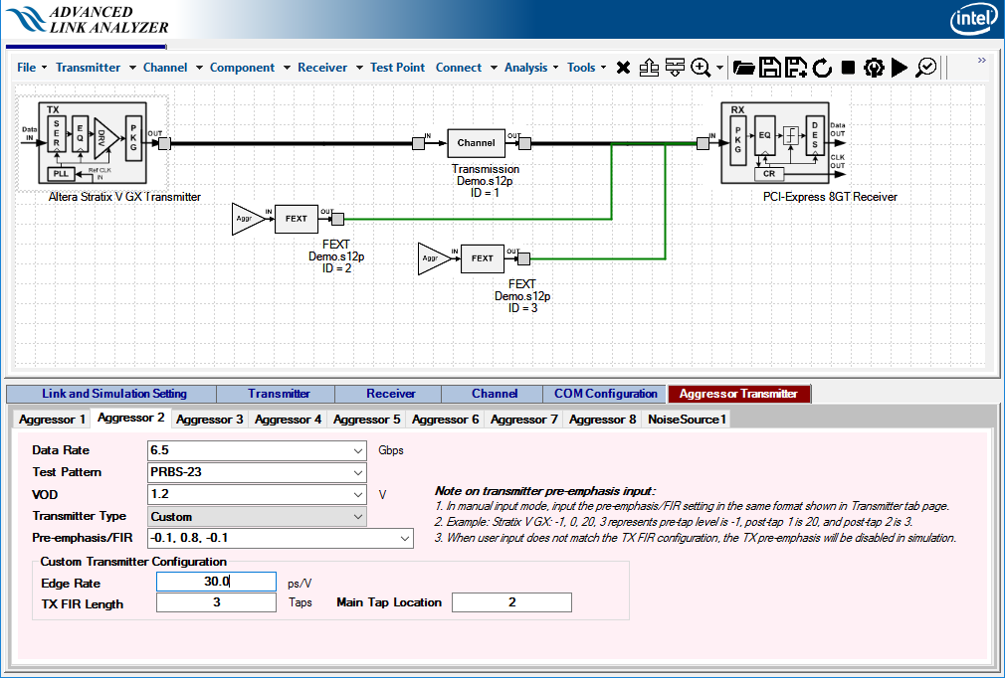Open the Test Pattern combo box
The image size is (1005, 678).
tap(358, 472)
